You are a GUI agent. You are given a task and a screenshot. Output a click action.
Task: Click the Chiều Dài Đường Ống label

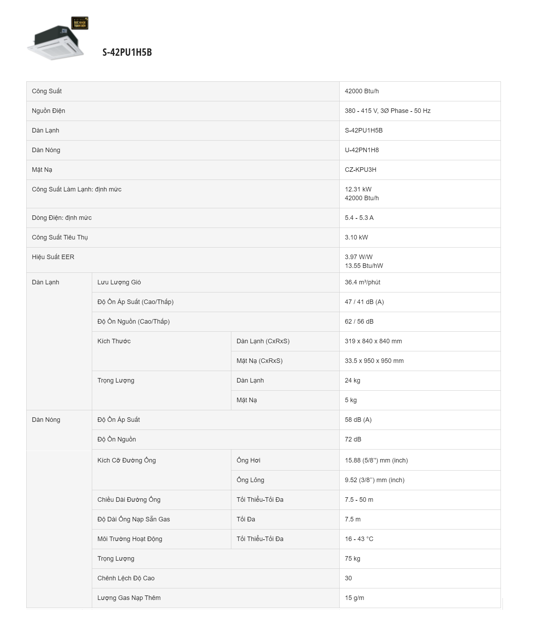pyautogui.click(x=129, y=500)
